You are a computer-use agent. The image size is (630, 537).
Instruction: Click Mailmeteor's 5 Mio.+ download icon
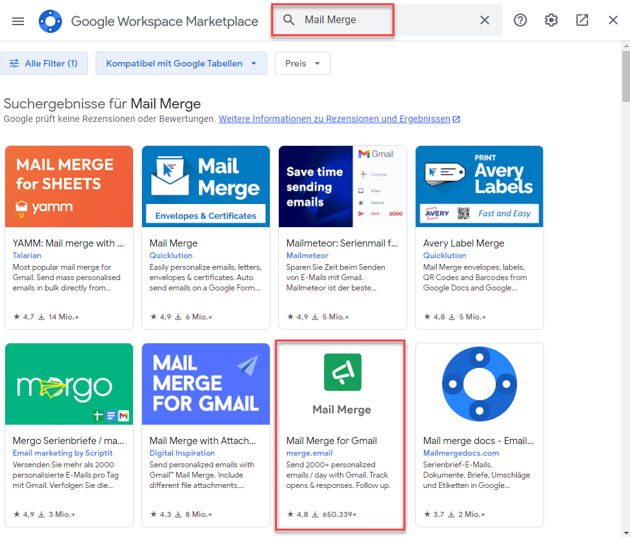click(x=314, y=317)
